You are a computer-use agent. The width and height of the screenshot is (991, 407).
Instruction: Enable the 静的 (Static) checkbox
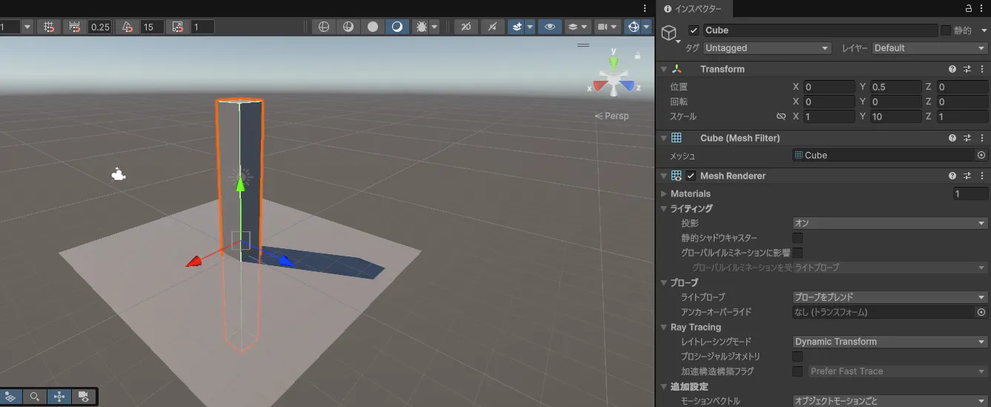coord(946,30)
